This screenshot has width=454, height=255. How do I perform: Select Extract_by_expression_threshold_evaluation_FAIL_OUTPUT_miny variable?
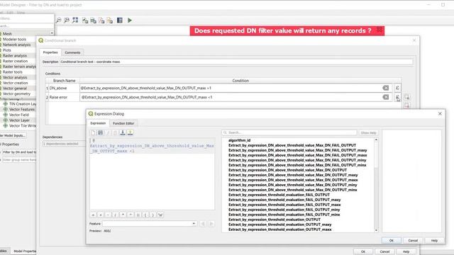point(284,210)
